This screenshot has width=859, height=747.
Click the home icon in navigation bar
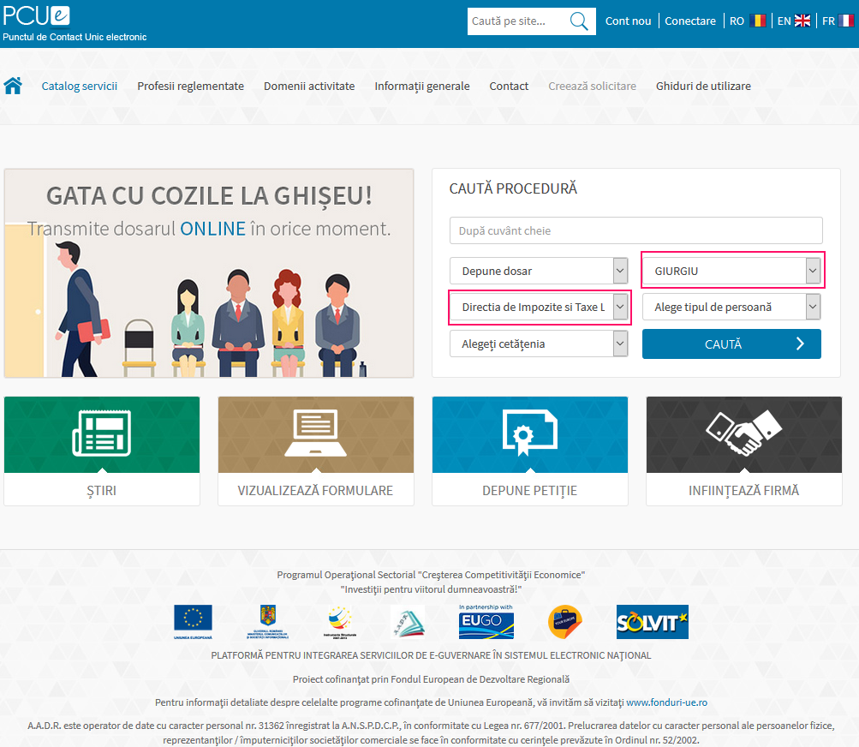(13, 86)
